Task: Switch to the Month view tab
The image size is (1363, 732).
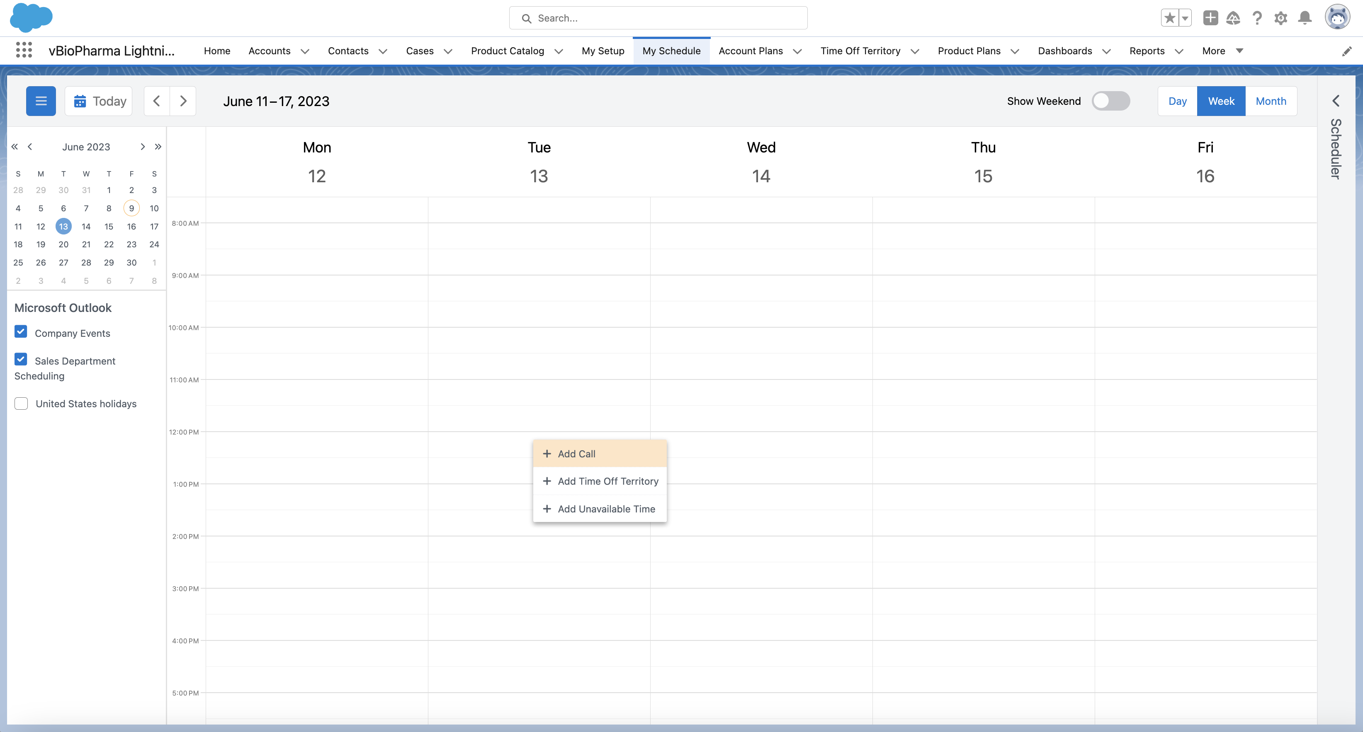Action: click(x=1271, y=101)
